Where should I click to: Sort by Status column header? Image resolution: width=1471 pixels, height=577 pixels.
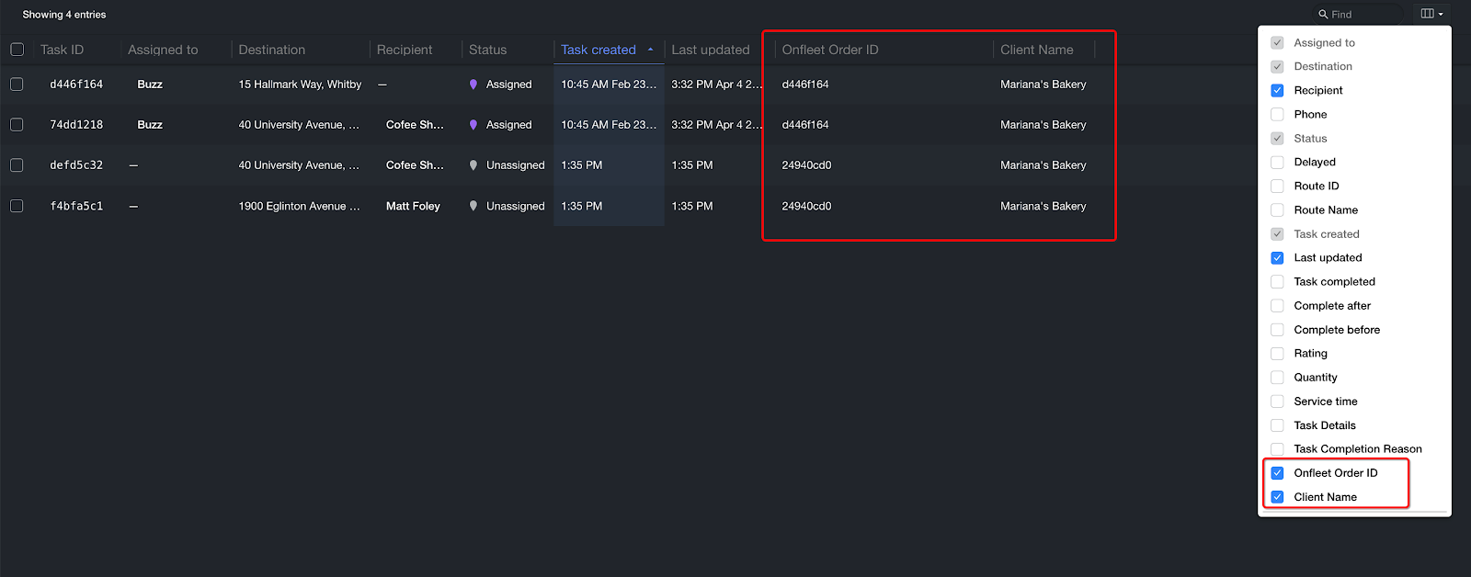487,50
